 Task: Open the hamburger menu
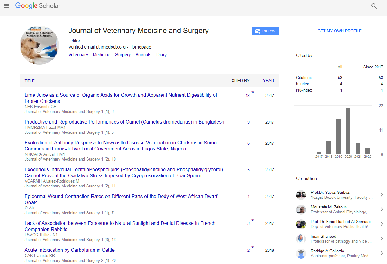click(x=6, y=6)
